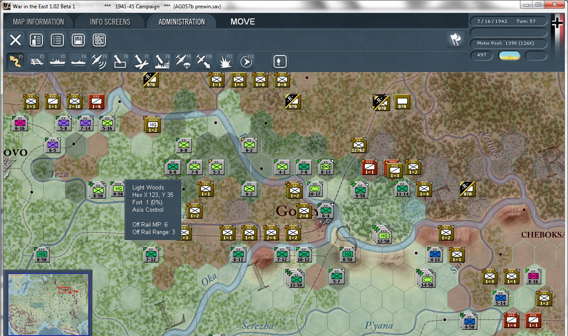568x336 pixels.
Task: Select the pink unit marked 6-16
Action: (x=20, y=124)
